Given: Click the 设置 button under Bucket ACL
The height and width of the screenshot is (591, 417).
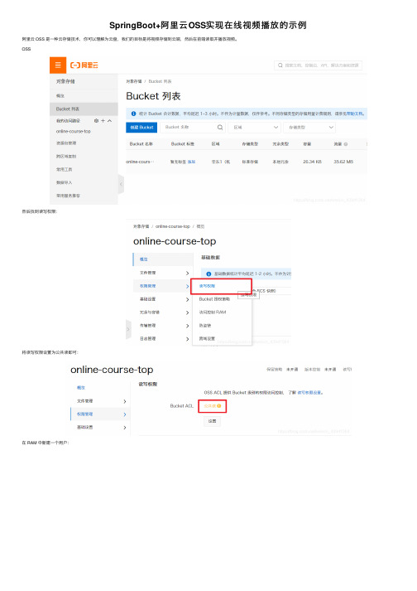Looking at the screenshot, I should (x=213, y=421).
